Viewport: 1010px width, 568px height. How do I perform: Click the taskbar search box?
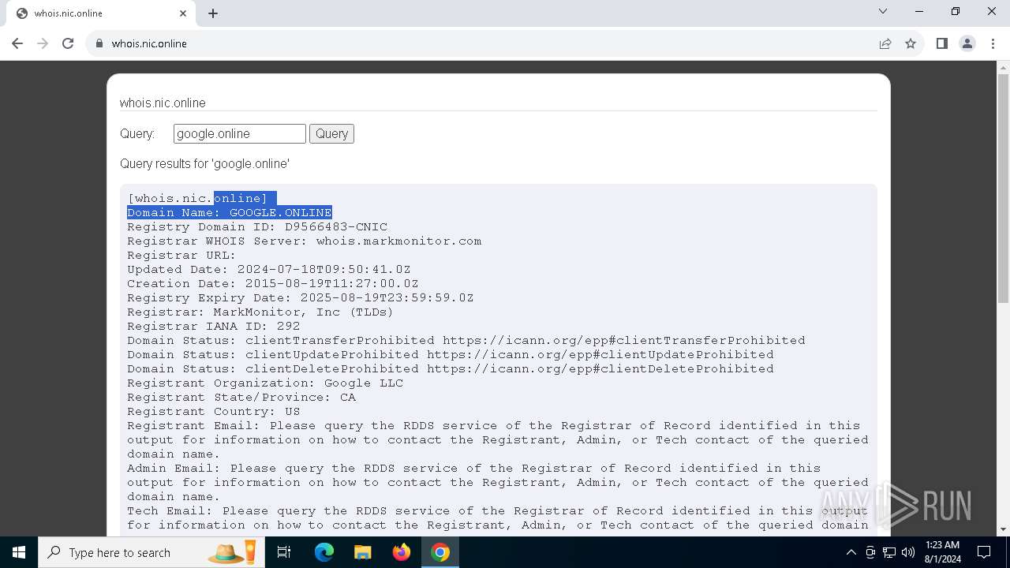point(152,552)
